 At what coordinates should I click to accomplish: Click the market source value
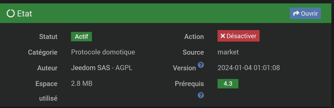228,52
